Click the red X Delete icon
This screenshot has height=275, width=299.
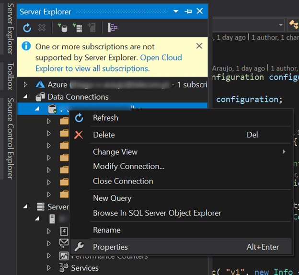[79, 135]
